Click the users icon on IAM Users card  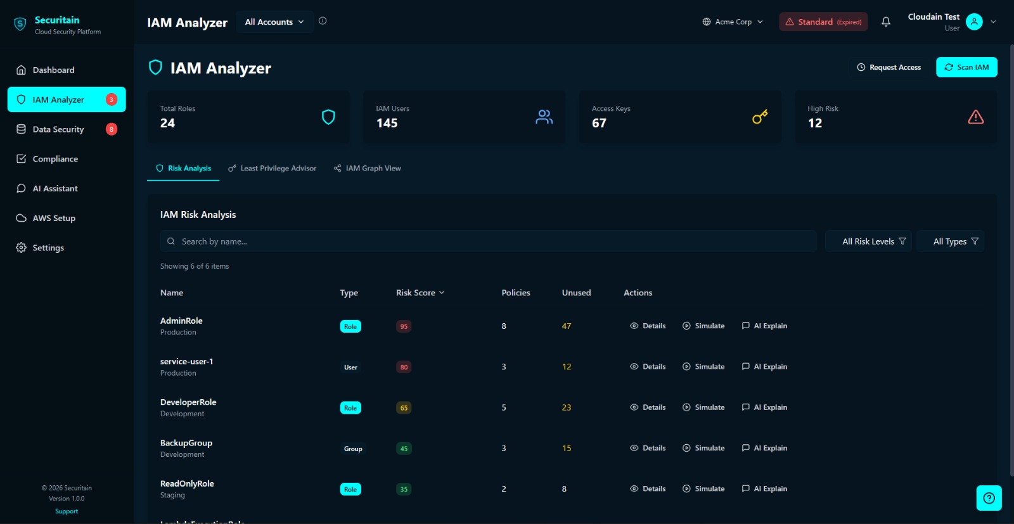coord(544,117)
